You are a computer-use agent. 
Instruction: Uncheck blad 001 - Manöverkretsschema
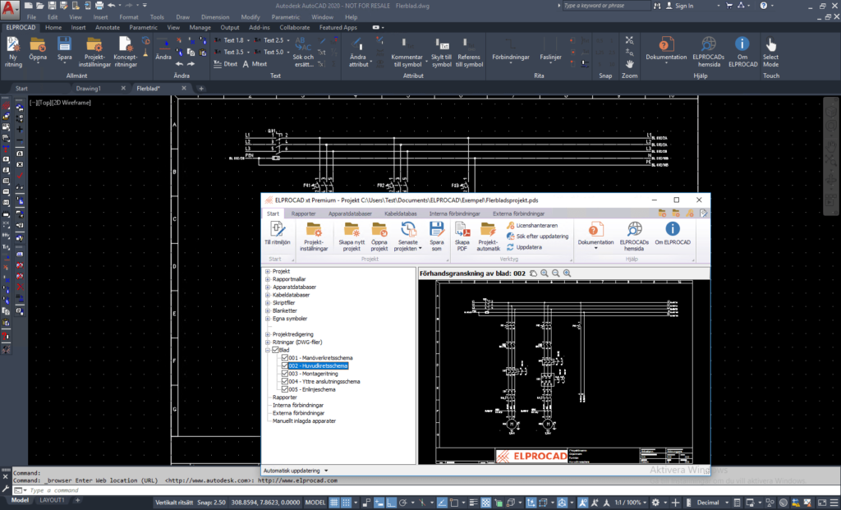(x=285, y=357)
